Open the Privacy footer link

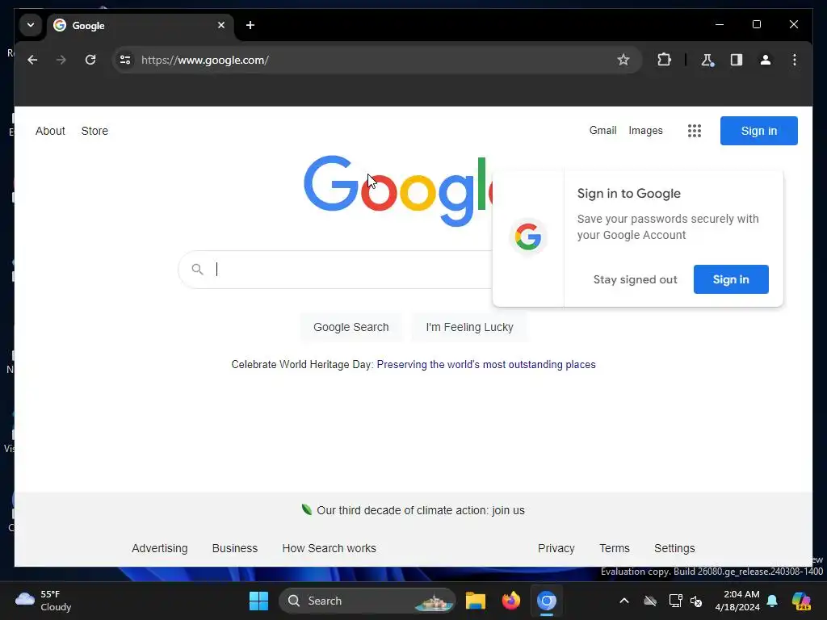tap(556, 548)
